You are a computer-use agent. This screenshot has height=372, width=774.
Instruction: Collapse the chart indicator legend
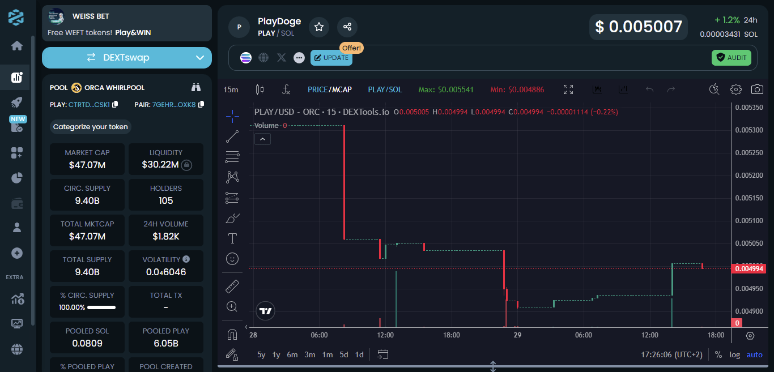click(262, 139)
